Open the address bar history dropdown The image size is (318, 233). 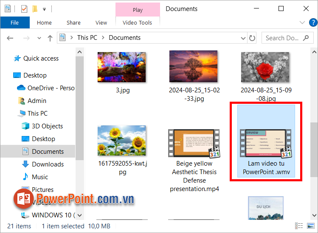pyautogui.click(x=243, y=38)
